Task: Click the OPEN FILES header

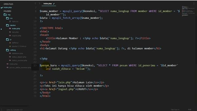Action: (8, 4)
